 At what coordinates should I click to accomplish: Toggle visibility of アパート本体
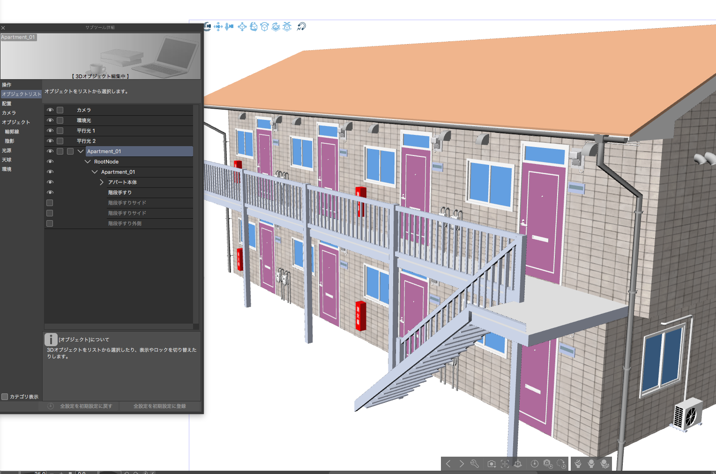pos(50,182)
